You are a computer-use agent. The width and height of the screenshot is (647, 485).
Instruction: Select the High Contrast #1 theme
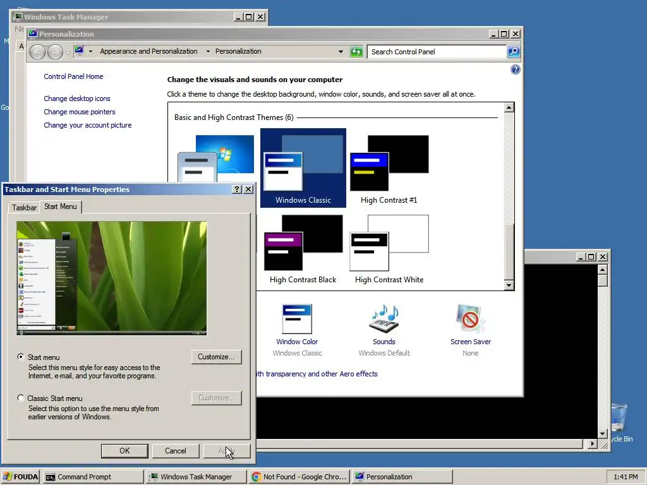click(x=389, y=169)
